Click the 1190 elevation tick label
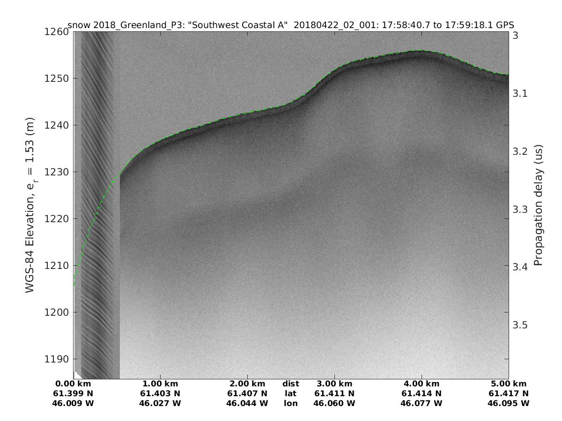Viewport: 562px width, 421px height. point(56,359)
